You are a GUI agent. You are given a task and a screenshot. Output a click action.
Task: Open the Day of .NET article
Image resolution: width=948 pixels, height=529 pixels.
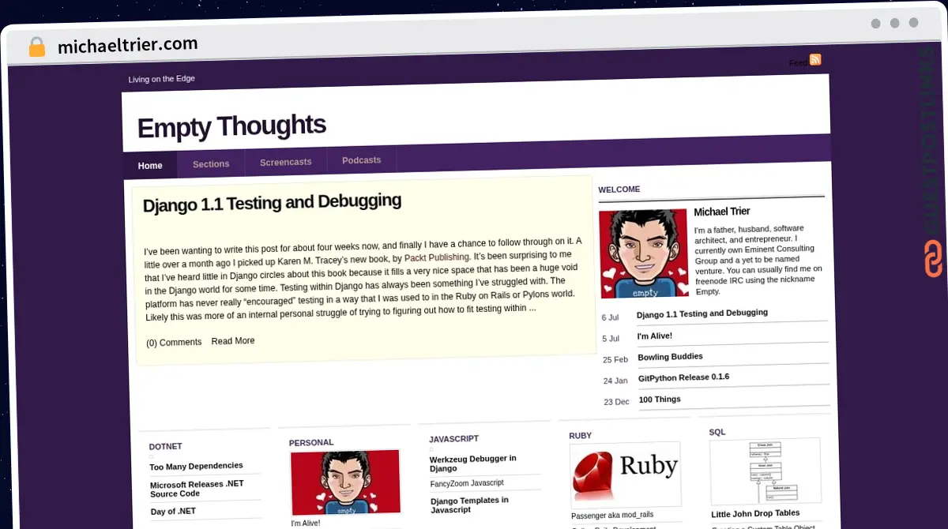click(x=173, y=512)
